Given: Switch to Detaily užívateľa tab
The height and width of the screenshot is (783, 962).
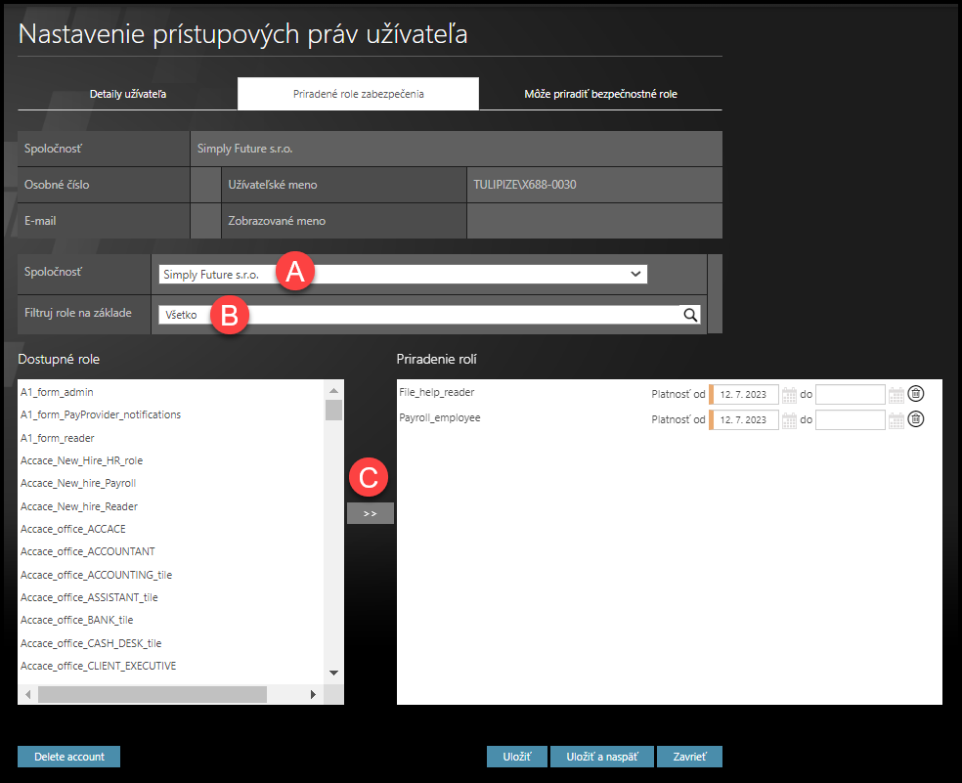Looking at the screenshot, I should (x=128, y=94).
